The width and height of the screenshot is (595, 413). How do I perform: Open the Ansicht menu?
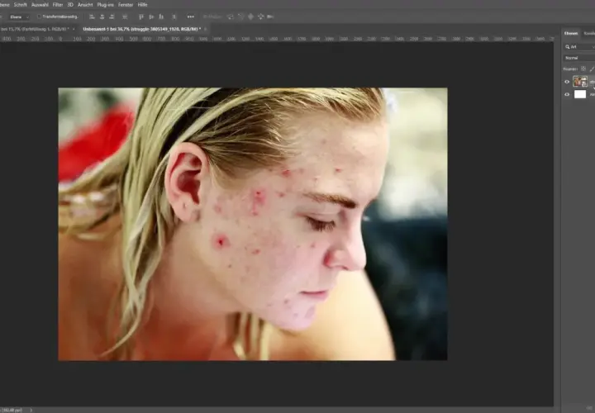(85, 5)
